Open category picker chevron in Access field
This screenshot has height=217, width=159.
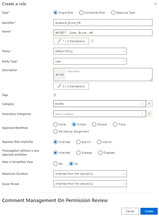pos(142,104)
